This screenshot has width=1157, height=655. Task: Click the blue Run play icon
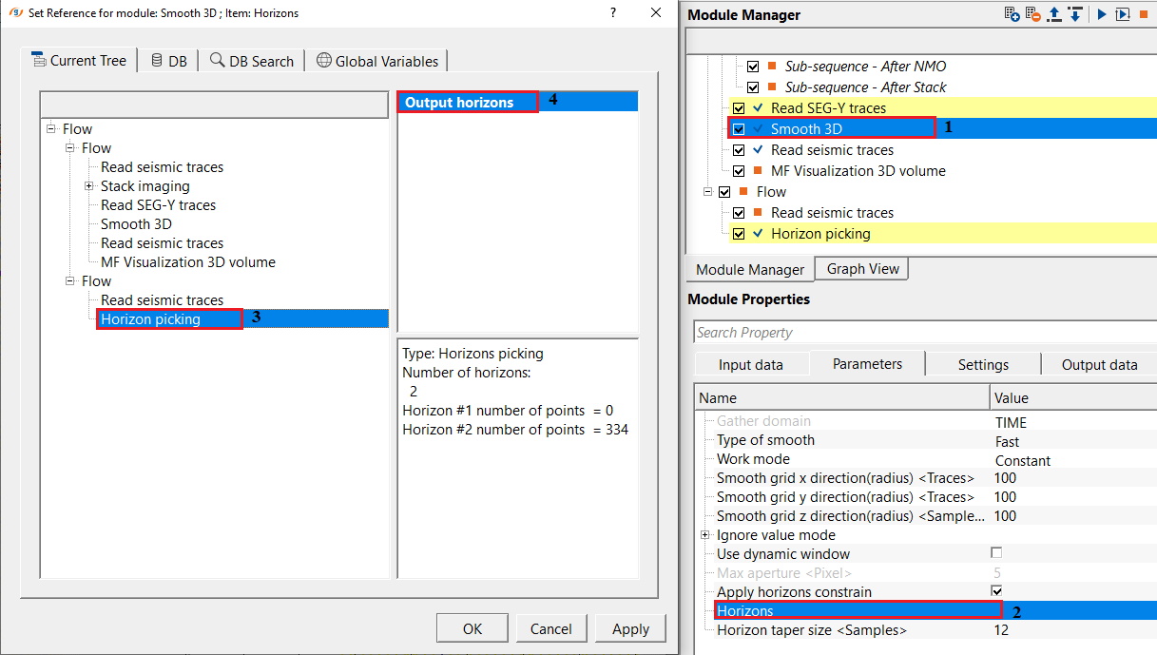[x=1102, y=14]
